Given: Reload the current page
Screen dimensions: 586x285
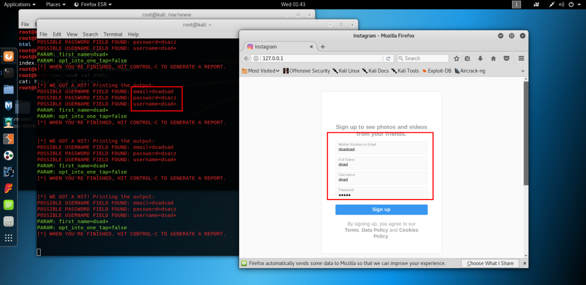Looking at the screenshot, I should click(388, 59).
